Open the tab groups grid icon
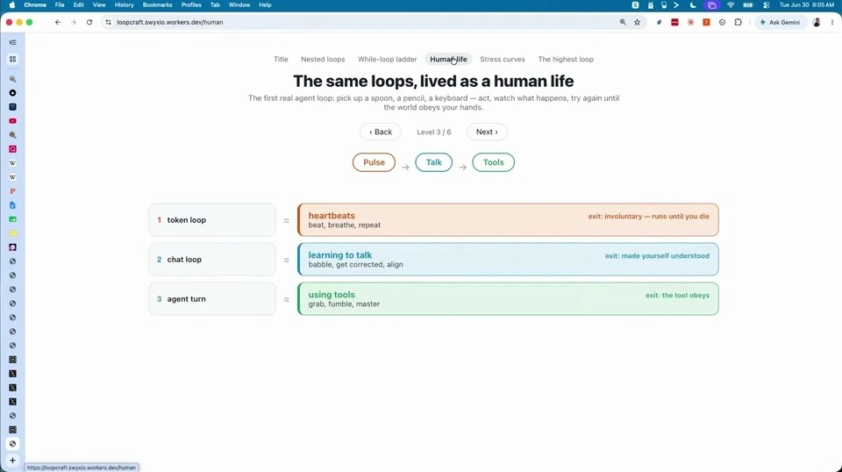 12,59
